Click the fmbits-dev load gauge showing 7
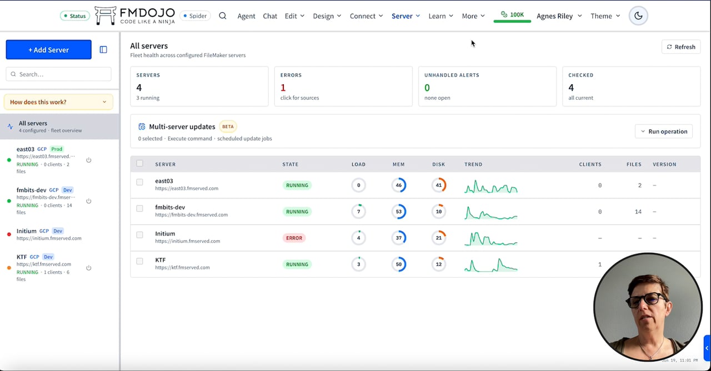 point(359,211)
